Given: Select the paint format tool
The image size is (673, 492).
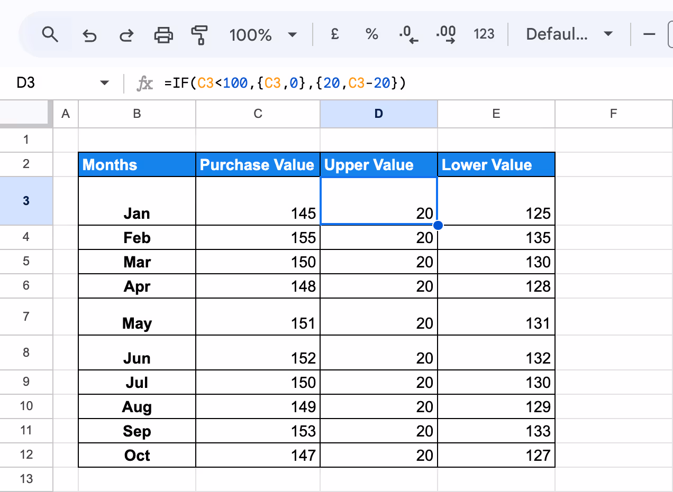Looking at the screenshot, I should [x=200, y=35].
